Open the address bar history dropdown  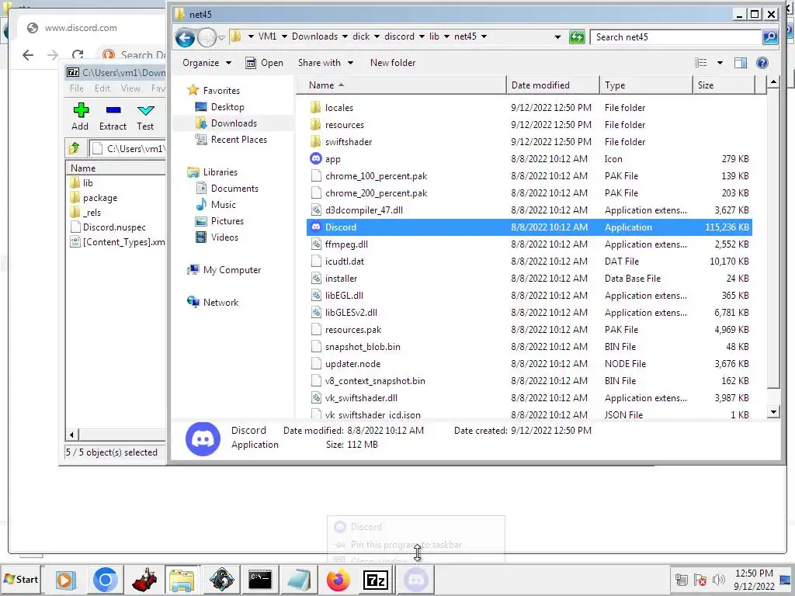point(557,37)
